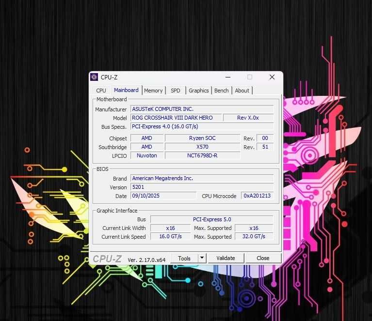Viewport: 372px width, 321px height.
Task: Open the About tab
Action: 242,91
